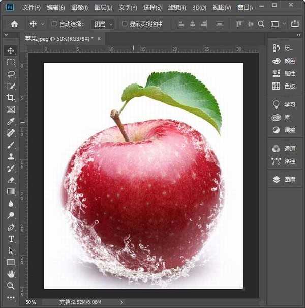
Task: Open the 图层 panel on the right
Action: pyautogui.click(x=284, y=180)
